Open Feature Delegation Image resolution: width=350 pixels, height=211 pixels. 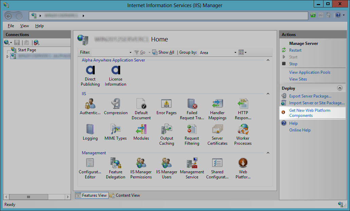click(x=116, y=168)
